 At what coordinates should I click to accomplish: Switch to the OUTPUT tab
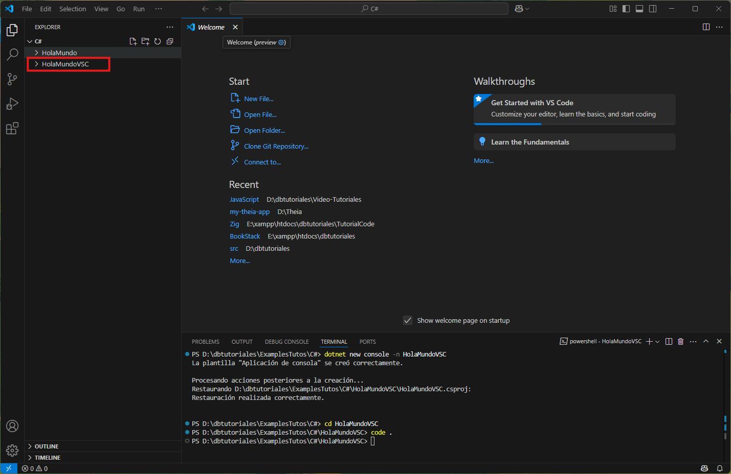coord(242,342)
